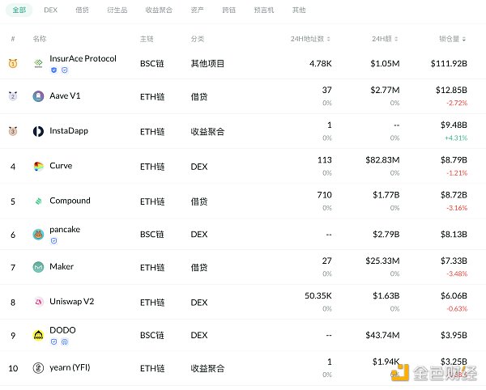Switch to the 衍生品 tab

tap(117, 10)
